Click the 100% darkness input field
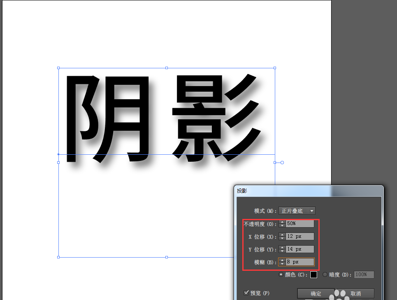Viewport: 397px width, 300px height. coord(364,274)
